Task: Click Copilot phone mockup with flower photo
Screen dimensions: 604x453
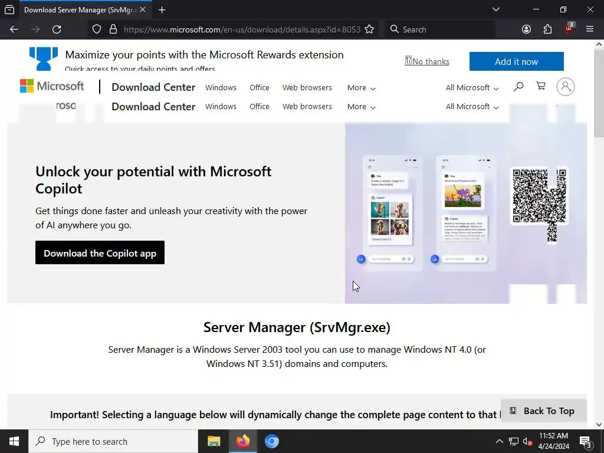Action: click(x=466, y=212)
